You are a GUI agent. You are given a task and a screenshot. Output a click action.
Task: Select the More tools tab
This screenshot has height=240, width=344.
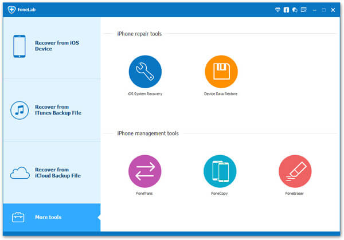(x=50, y=217)
